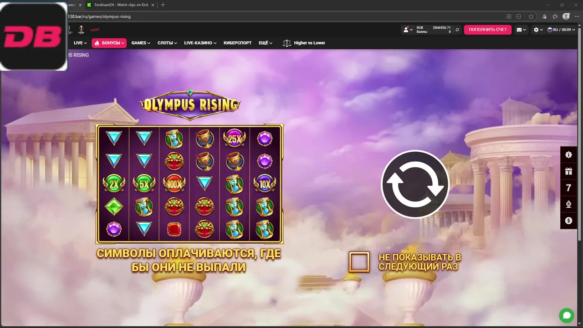Open the Higher vs Lower game link
This screenshot has height=328, width=583.
pos(310,43)
